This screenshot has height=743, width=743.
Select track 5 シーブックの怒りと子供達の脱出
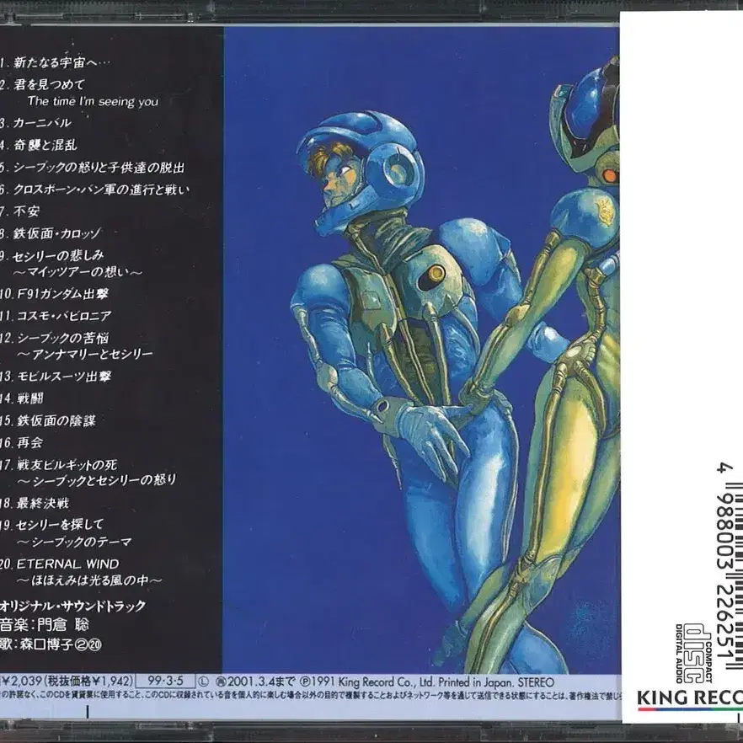coord(93,168)
